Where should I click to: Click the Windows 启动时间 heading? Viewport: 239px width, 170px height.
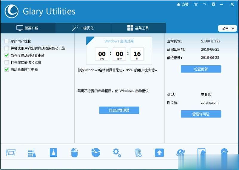click(x=119, y=41)
